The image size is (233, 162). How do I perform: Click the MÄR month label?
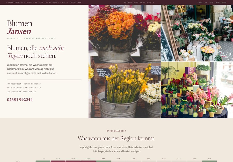[73, 159]
